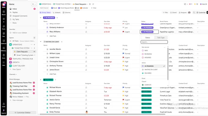Select COMPLETE status option
Screen dimensions: 208x116
click(153, 85)
